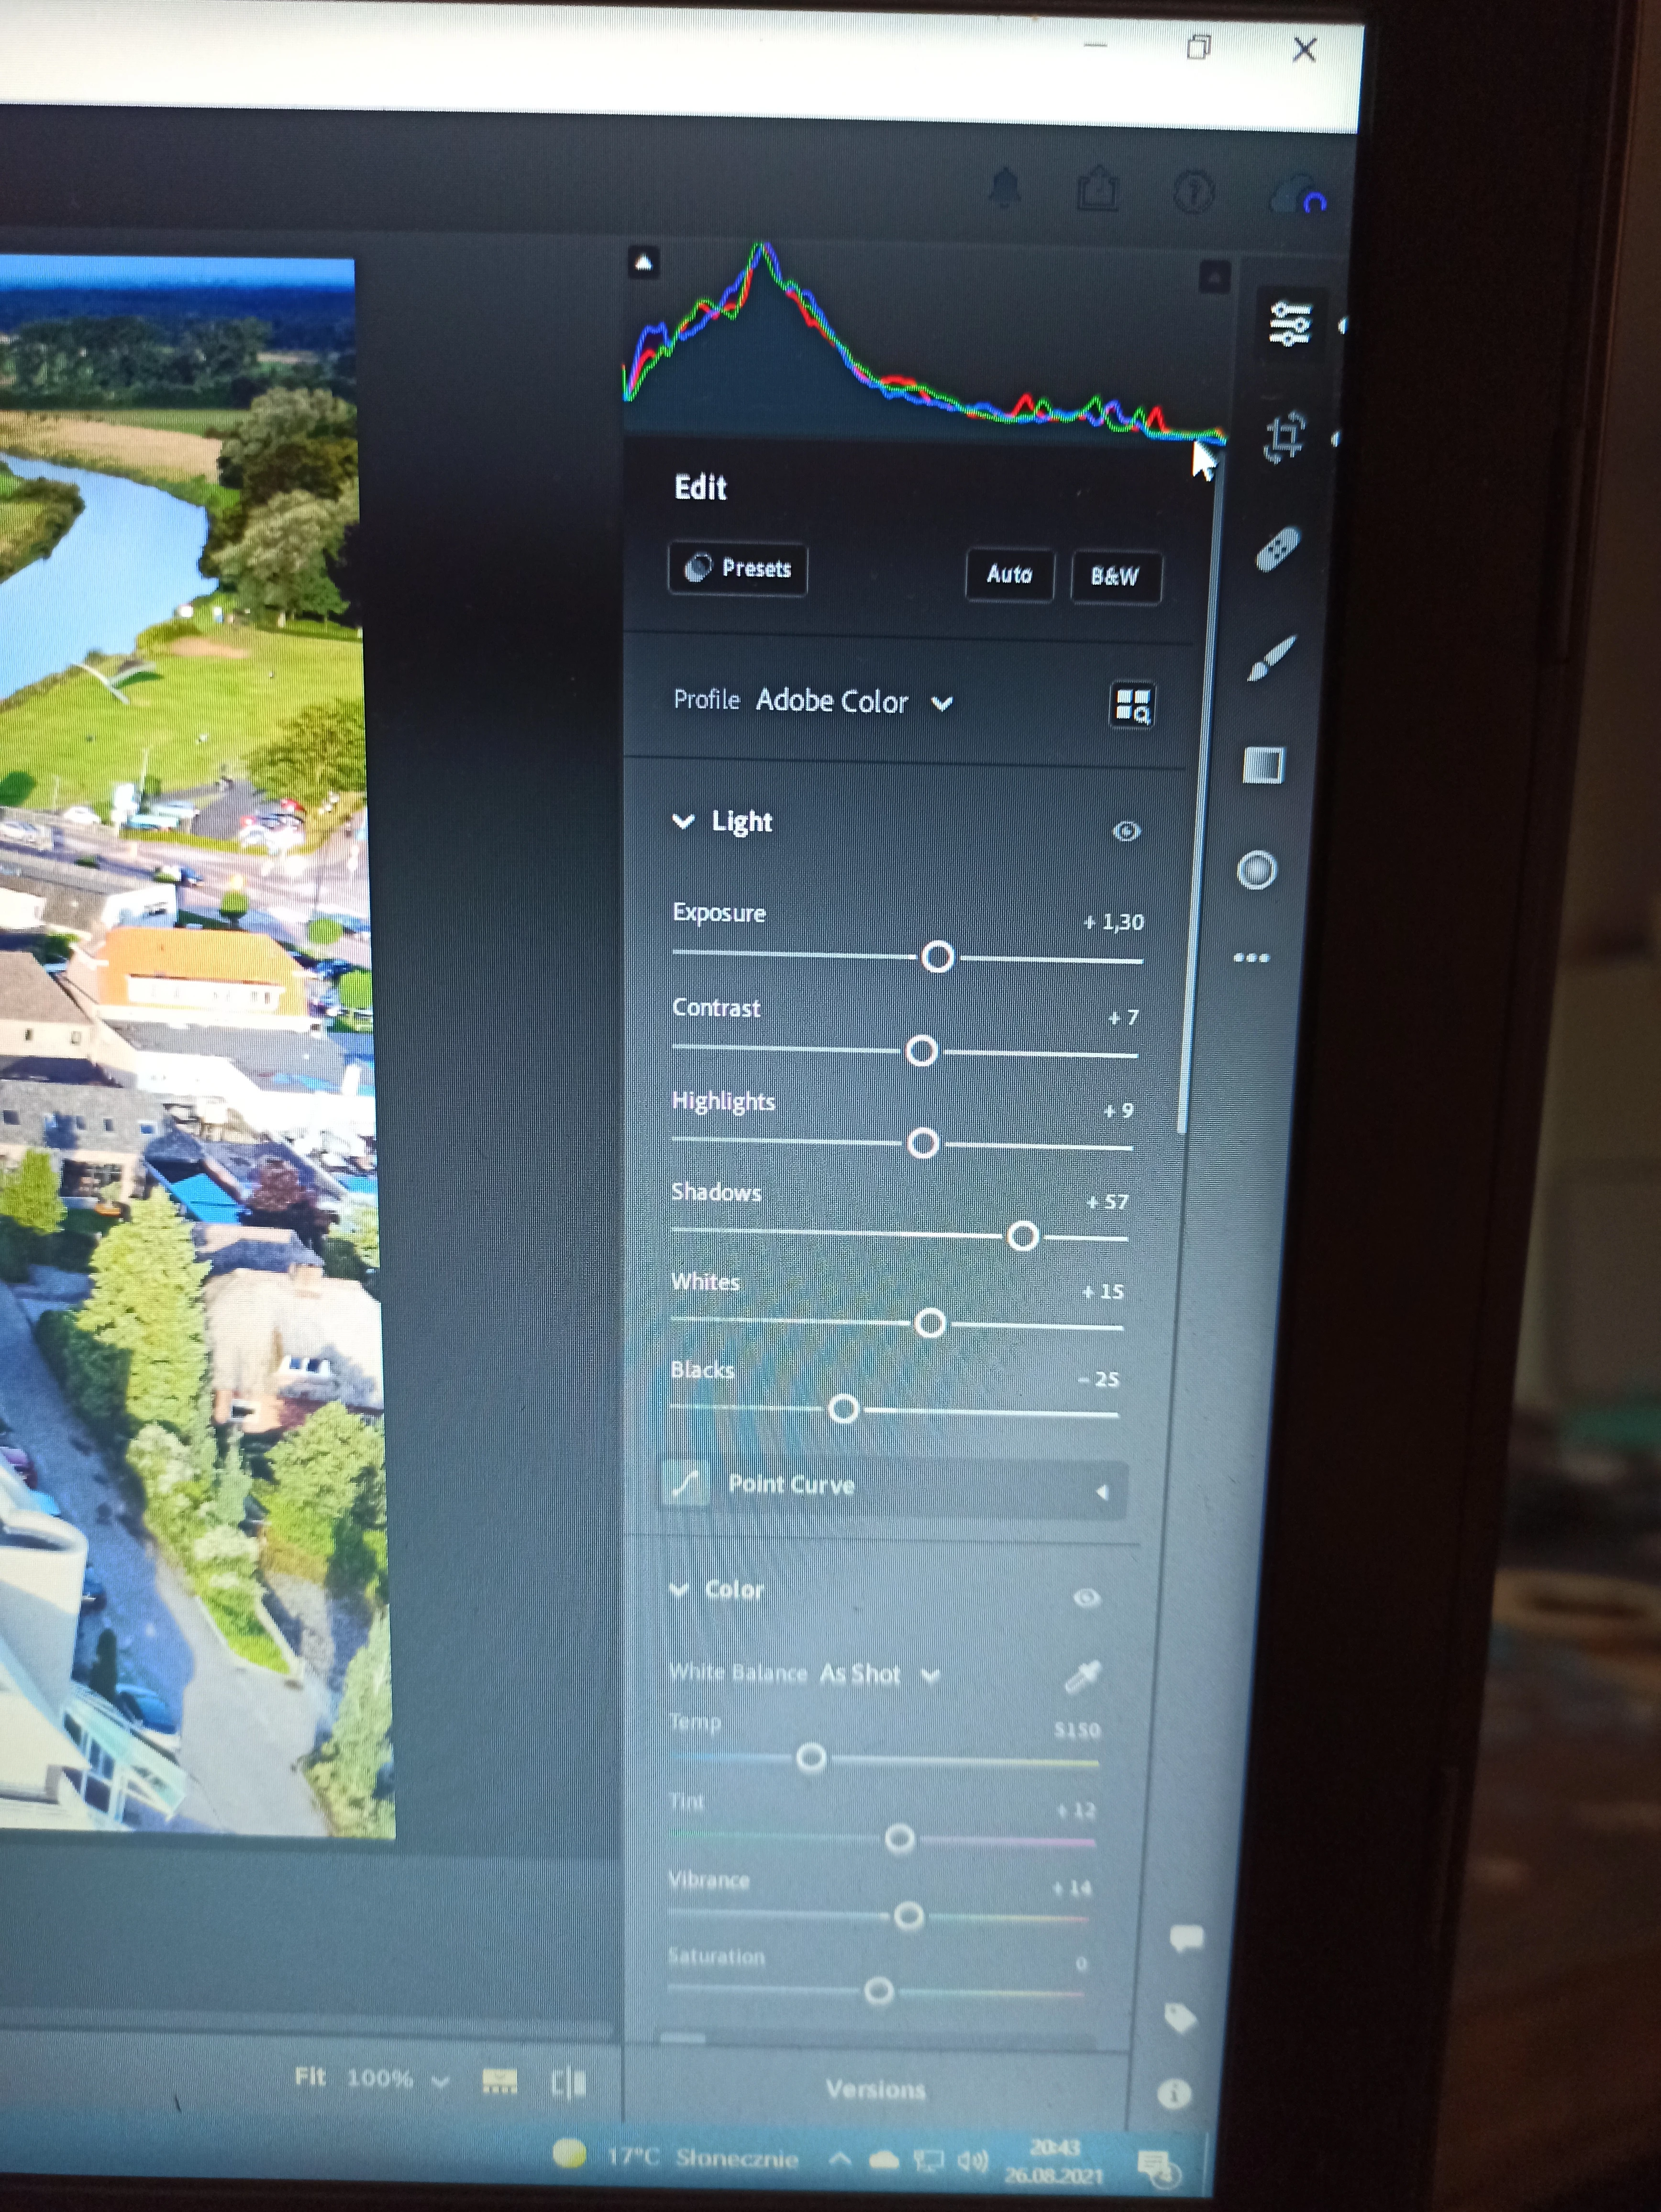The image size is (1661, 2212).
Task: Select the Linear Gradient tool
Action: point(1263,766)
